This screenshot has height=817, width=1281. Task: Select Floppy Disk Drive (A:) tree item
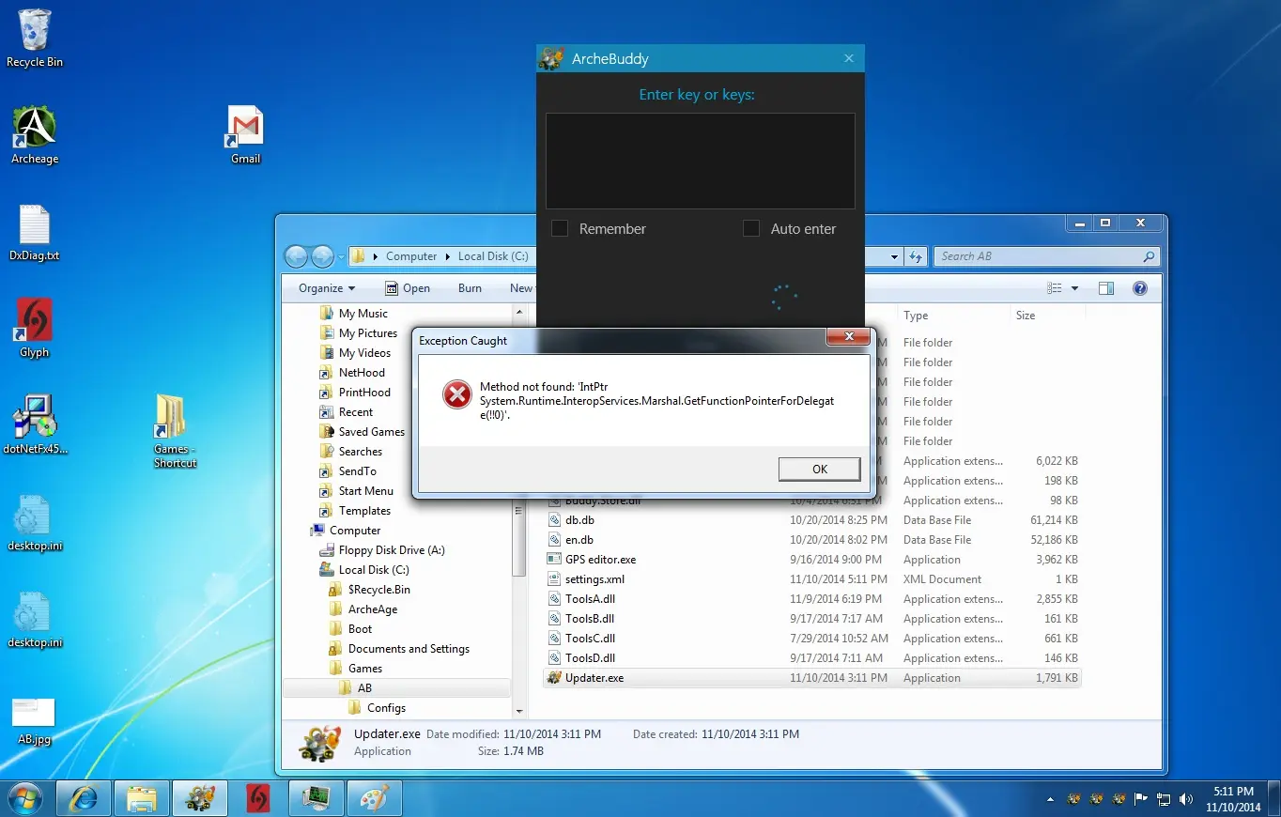(x=381, y=550)
